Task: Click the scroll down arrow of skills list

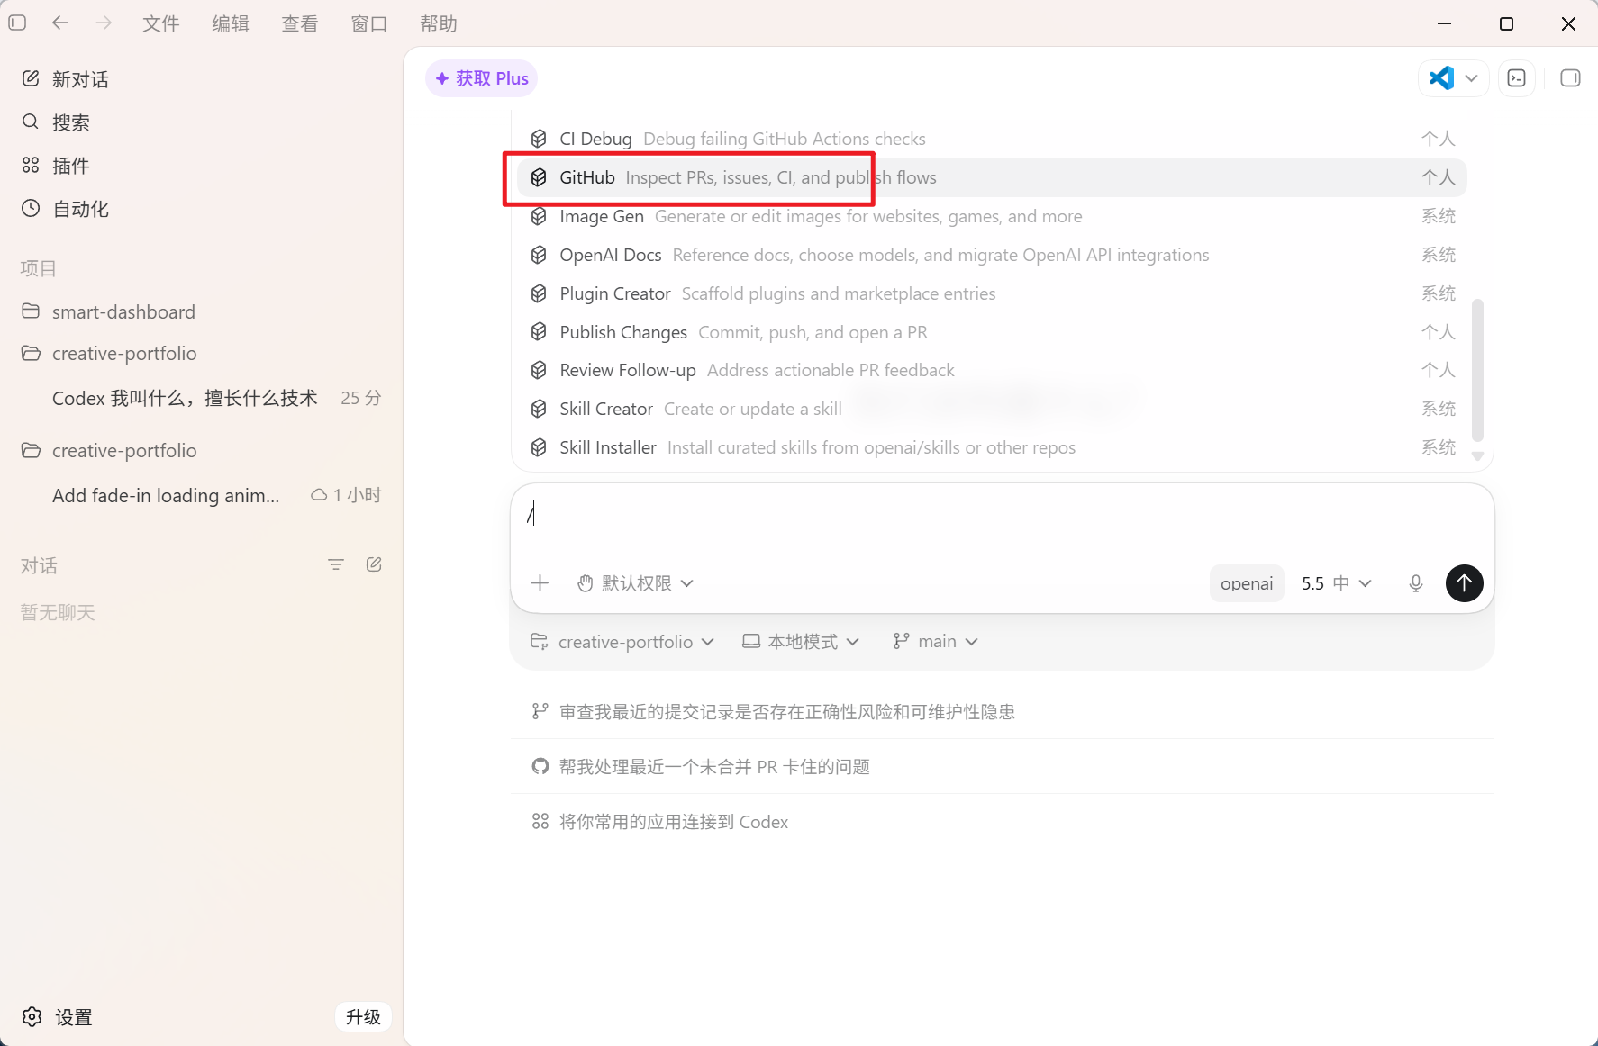Action: [1477, 456]
